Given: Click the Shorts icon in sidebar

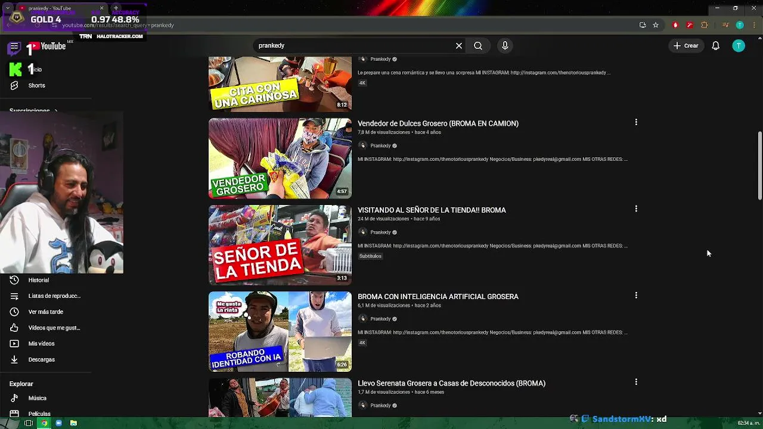Looking at the screenshot, I should 14,85.
